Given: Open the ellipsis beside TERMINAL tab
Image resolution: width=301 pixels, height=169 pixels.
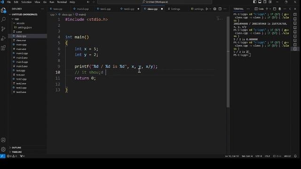Looking at the screenshot, I should [248, 9].
